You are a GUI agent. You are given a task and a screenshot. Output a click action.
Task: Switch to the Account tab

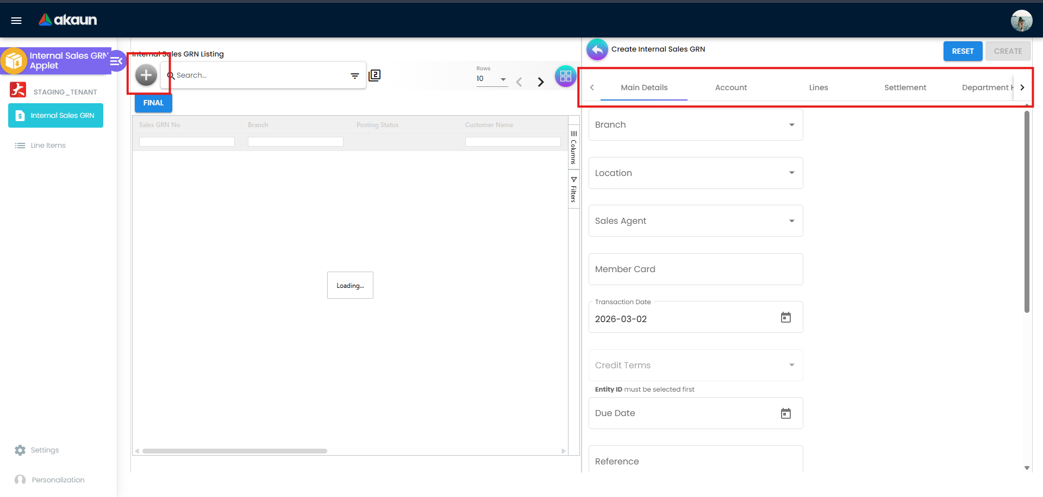click(730, 87)
